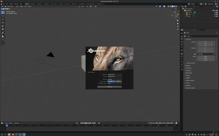Click the Blender logo menu icon
Screen dimensions: 219x136
[x=1, y=4]
